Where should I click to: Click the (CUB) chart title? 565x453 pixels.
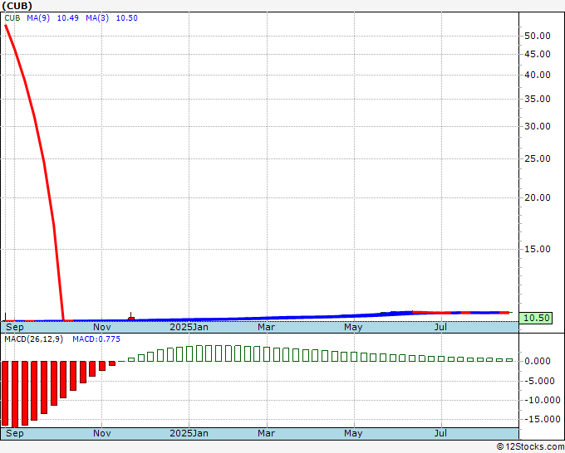[x=17, y=6]
